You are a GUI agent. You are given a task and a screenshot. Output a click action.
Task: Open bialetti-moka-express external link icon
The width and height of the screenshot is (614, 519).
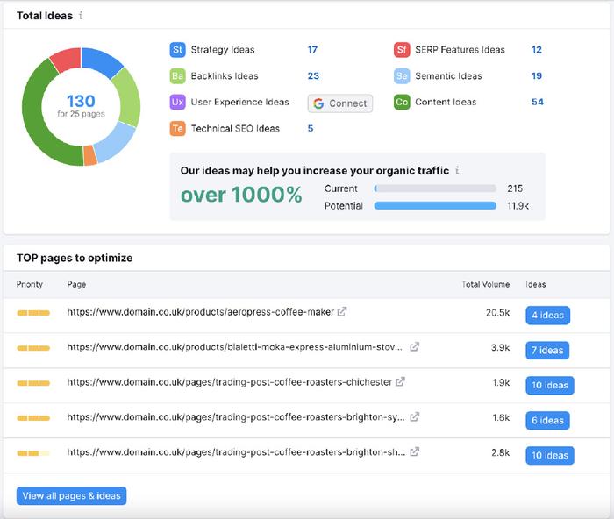point(414,347)
